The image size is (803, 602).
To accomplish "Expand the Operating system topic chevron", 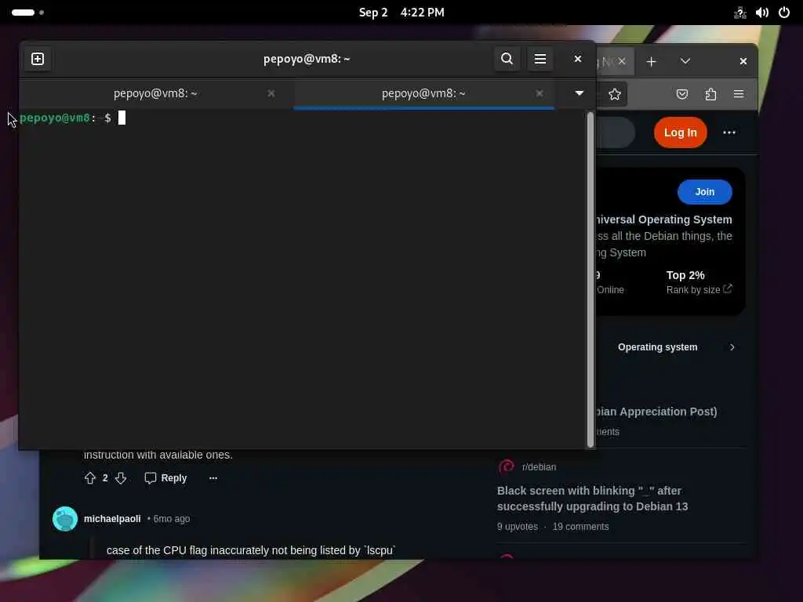I will pos(732,347).
